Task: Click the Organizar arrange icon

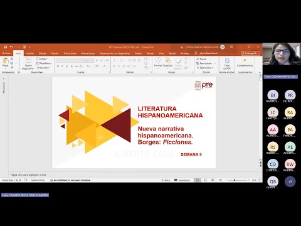Action: (167, 60)
